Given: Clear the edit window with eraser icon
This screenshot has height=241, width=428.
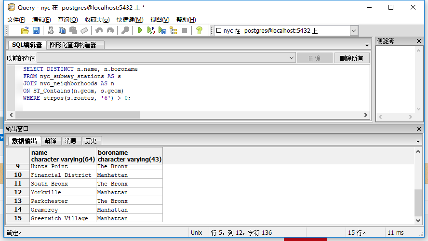Looking at the screenshot, I should [84, 30].
